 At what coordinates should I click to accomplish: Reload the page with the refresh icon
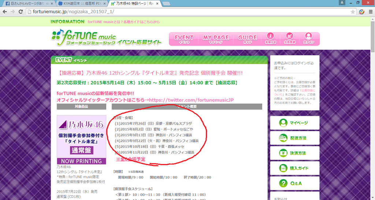[21, 11]
